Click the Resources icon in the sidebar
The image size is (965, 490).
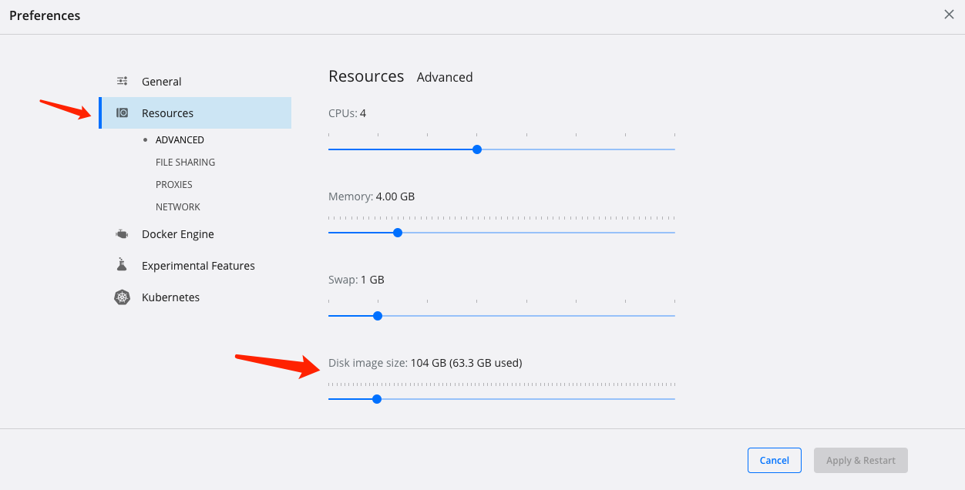tap(122, 113)
